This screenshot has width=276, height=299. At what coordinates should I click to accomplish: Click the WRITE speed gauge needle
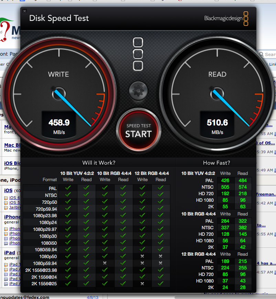(72, 108)
